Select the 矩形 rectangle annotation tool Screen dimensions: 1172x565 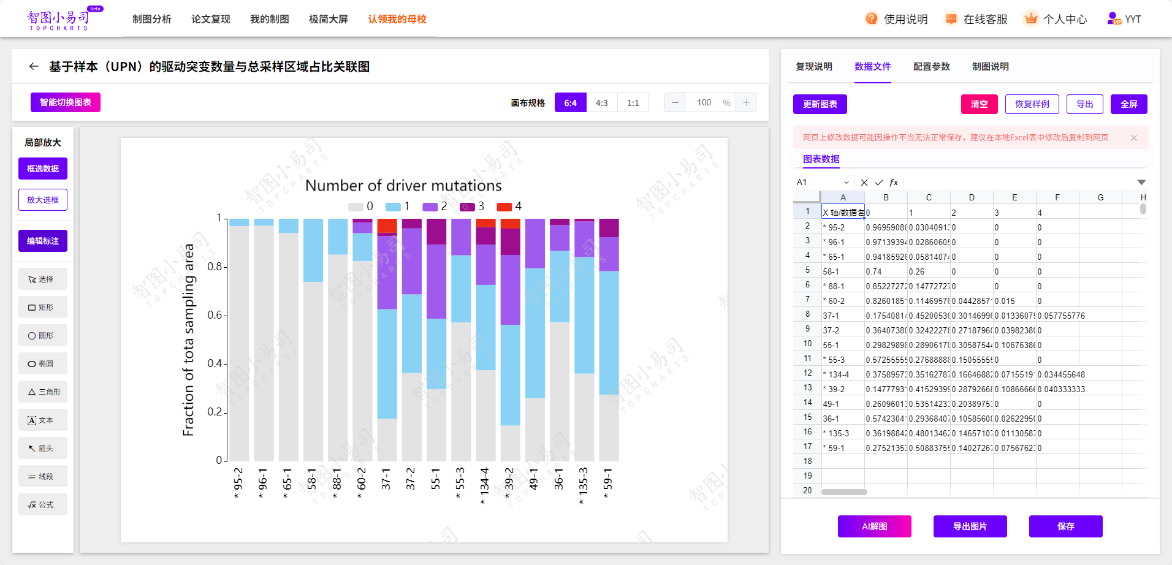click(x=43, y=307)
